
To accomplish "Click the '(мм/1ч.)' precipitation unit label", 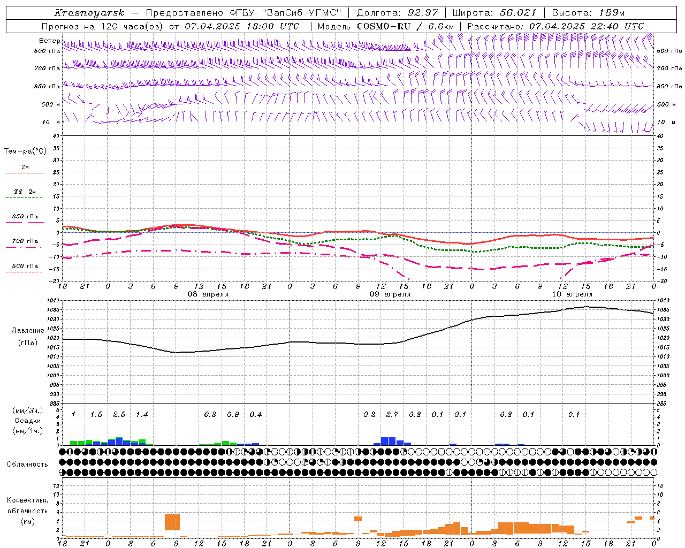I will click(28, 431).
